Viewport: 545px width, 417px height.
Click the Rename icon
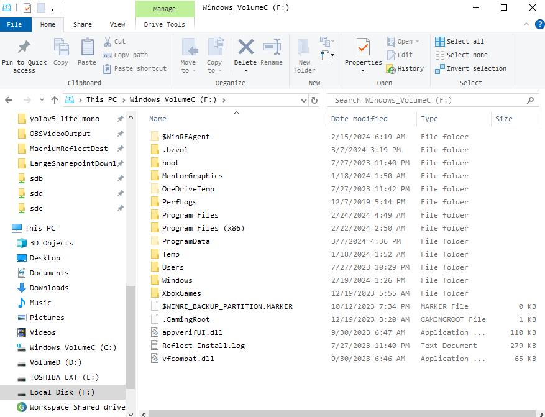(x=272, y=47)
